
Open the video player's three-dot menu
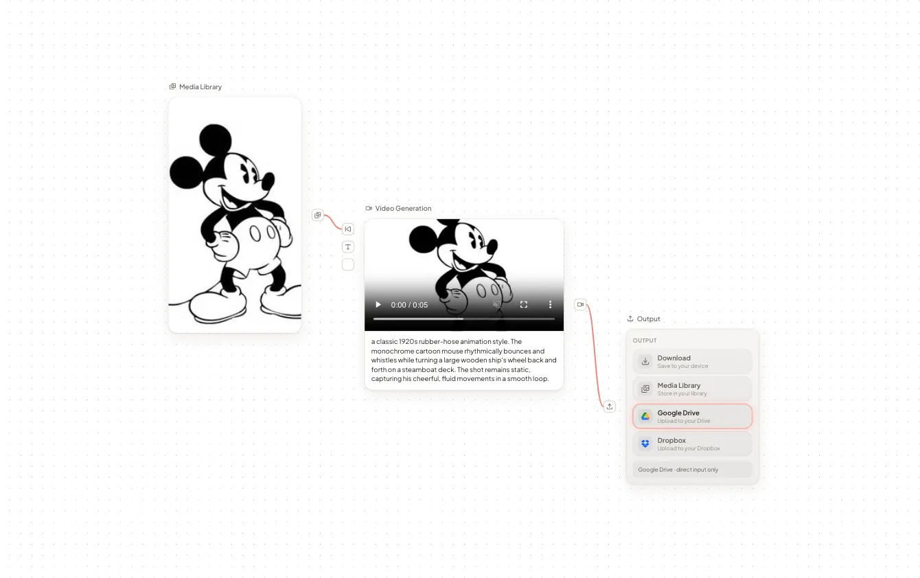550,304
